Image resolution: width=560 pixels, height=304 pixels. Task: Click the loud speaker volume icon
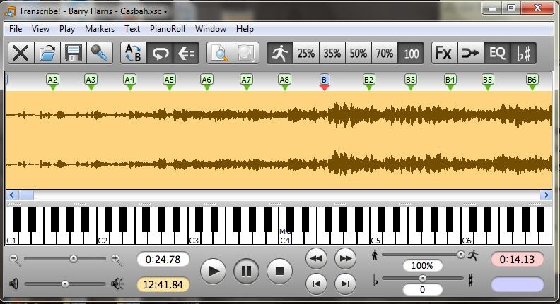tap(117, 284)
